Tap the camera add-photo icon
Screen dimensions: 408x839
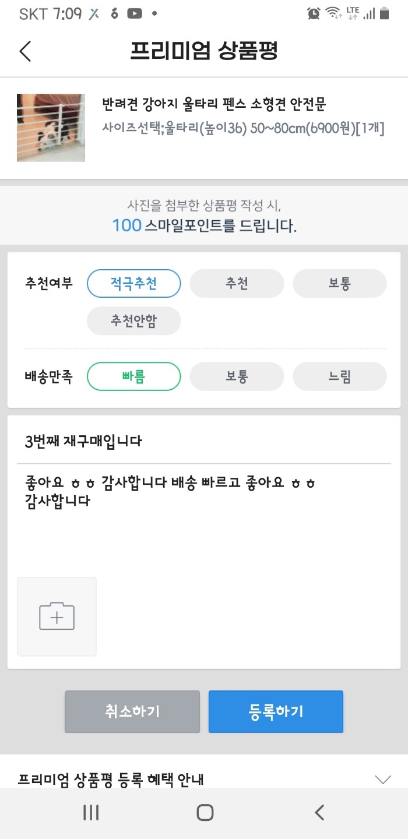[57, 616]
